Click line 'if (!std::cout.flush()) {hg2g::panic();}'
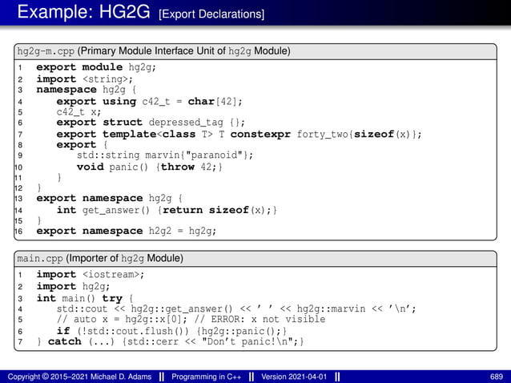This screenshot has width=511, height=383. coord(171,331)
